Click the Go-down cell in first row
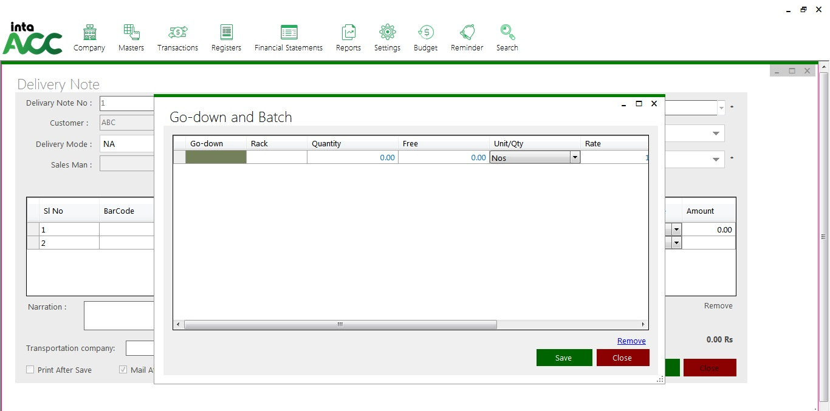 pos(216,158)
